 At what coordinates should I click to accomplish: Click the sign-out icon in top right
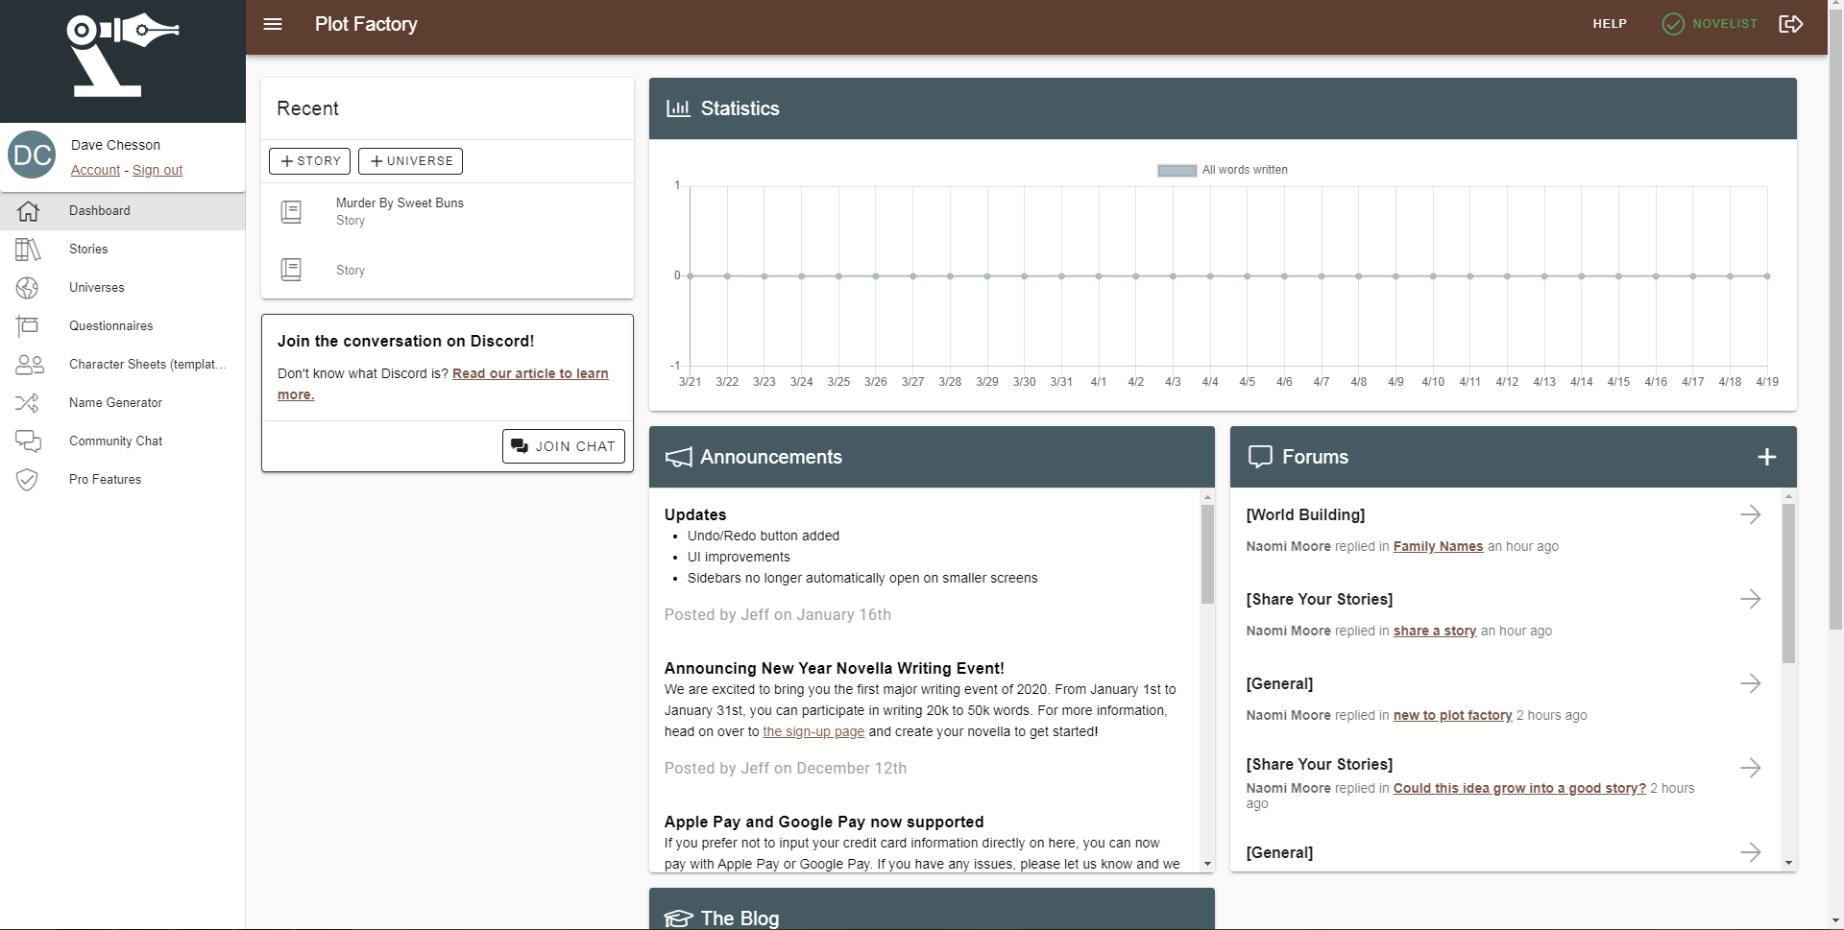tap(1790, 24)
